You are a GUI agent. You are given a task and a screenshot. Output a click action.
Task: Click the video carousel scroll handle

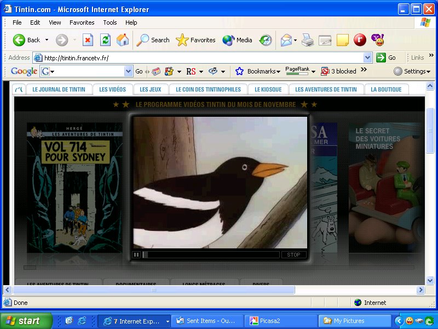30,268
